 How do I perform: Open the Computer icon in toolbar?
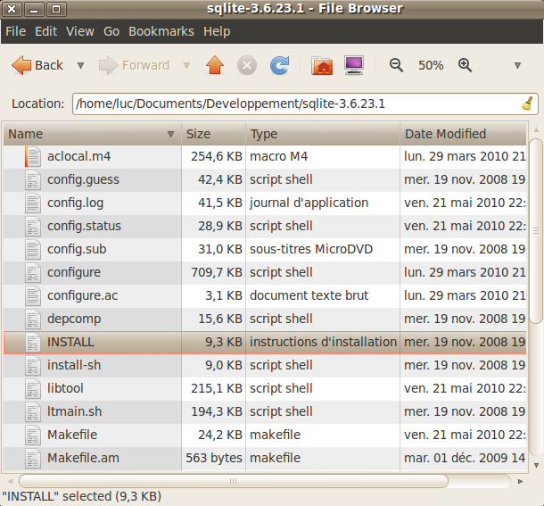(354, 65)
